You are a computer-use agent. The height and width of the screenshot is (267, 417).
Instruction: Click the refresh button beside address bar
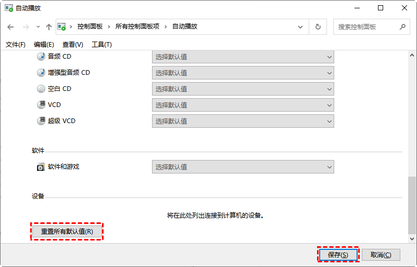(318, 27)
